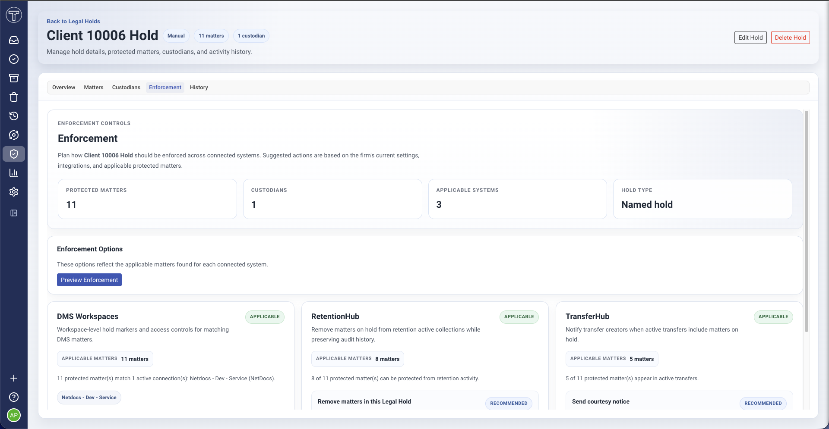This screenshot has width=829, height=429.
Task: Switch to the Custodians tab
Action: (126, 88)
